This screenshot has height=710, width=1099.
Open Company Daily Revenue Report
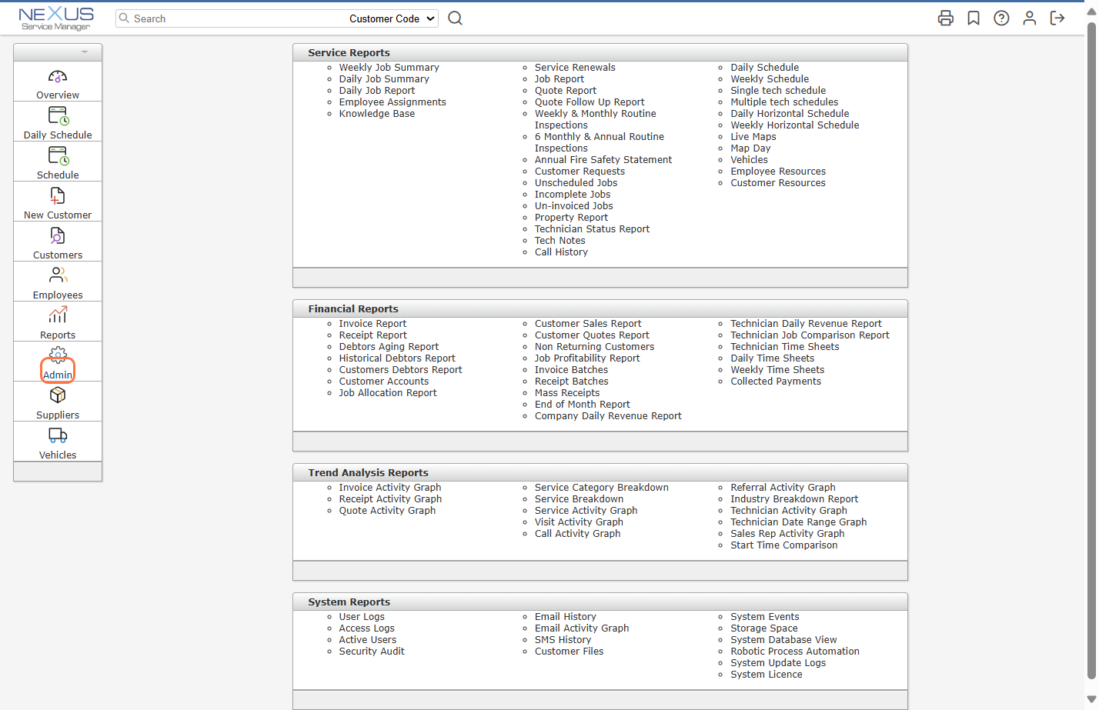608,416
